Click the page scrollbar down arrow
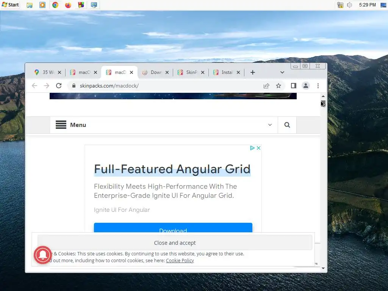 (323, 268)
